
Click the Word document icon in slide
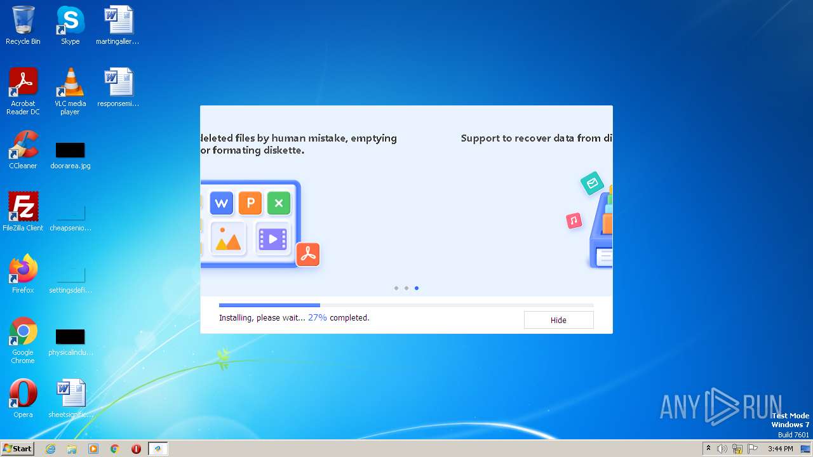click(222, 203)
